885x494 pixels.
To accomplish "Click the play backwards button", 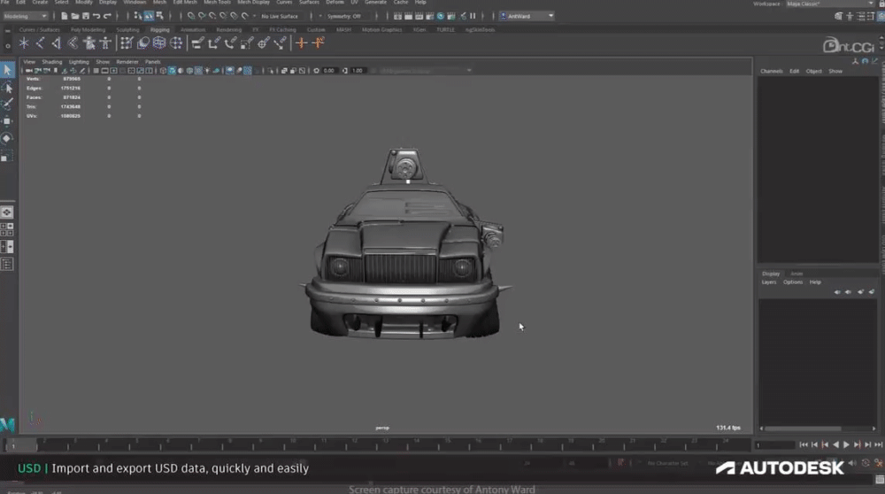I will pos(836,445).
